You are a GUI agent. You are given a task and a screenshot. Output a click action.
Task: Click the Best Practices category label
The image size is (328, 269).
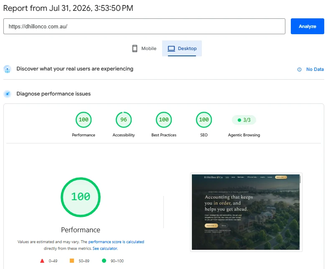[164, 135]
